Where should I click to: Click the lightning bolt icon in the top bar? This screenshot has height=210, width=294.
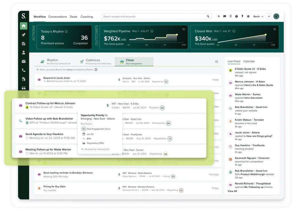(x=242, y=16)
